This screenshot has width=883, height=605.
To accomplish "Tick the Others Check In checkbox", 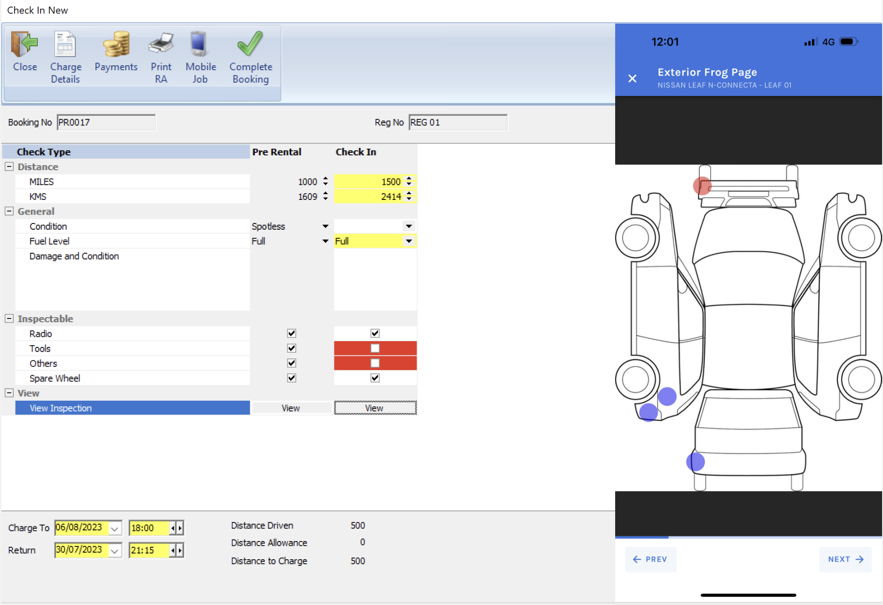I will 375,363.
